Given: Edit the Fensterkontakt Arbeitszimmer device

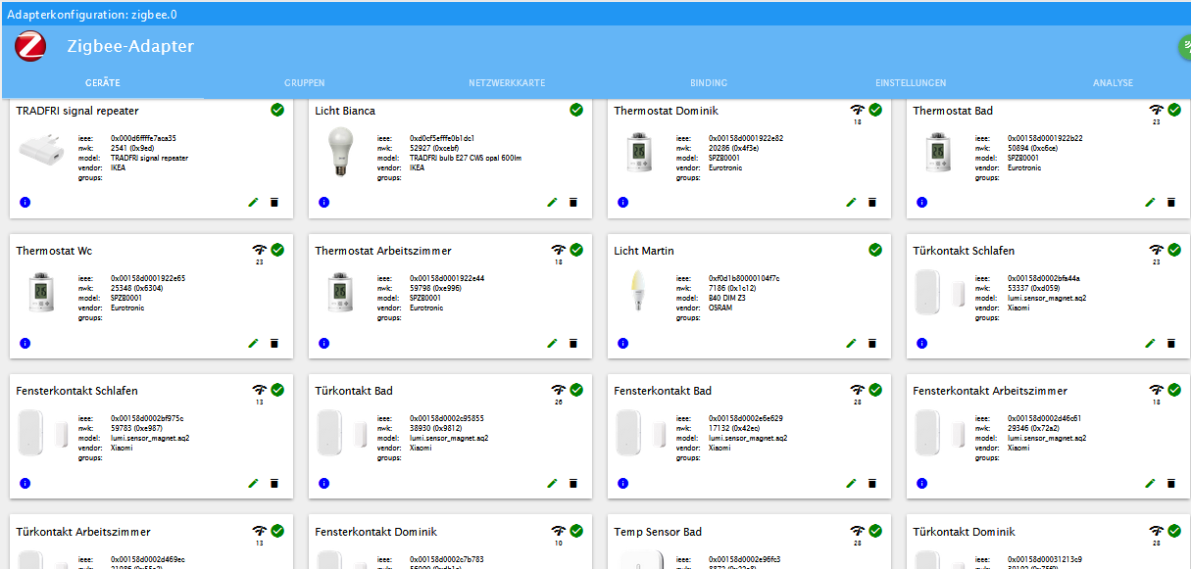Looking at the screenshot, I should 1150,483.
